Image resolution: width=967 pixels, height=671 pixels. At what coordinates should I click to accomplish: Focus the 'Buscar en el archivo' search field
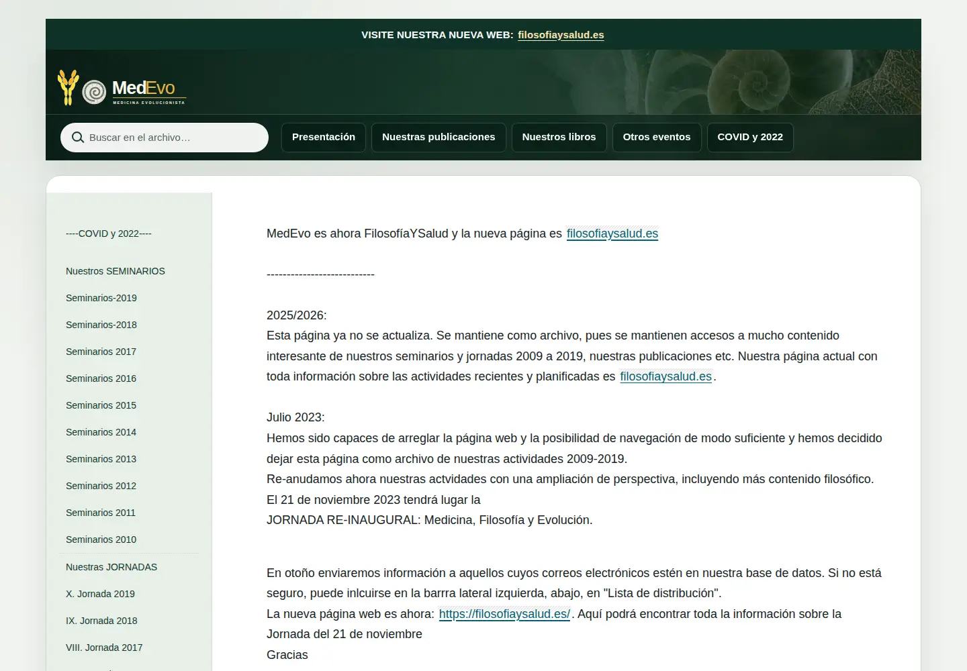click(x=165, y=138)
